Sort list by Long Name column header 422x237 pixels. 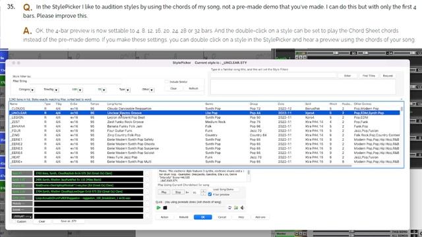click(115, 104)
